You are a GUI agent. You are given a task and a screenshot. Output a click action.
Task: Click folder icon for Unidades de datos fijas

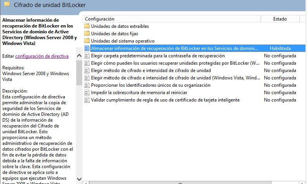tap(87, 33)
